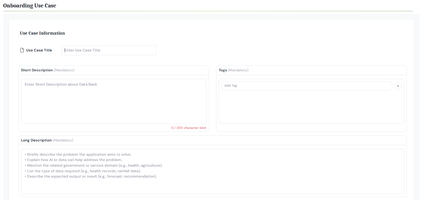Click the Long Description (Mandatory) heading
This screenshot has width=421, height=200.
[x=47, y=140]
